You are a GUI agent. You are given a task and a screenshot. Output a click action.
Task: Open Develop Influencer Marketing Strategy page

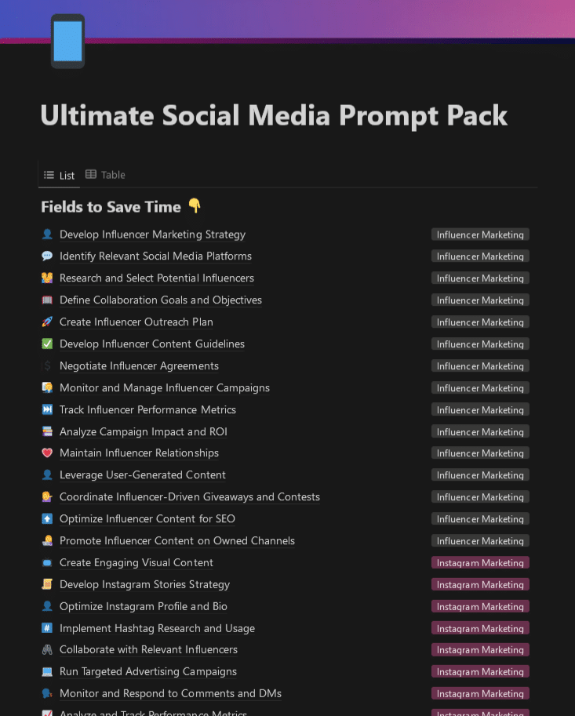point(152,234)
